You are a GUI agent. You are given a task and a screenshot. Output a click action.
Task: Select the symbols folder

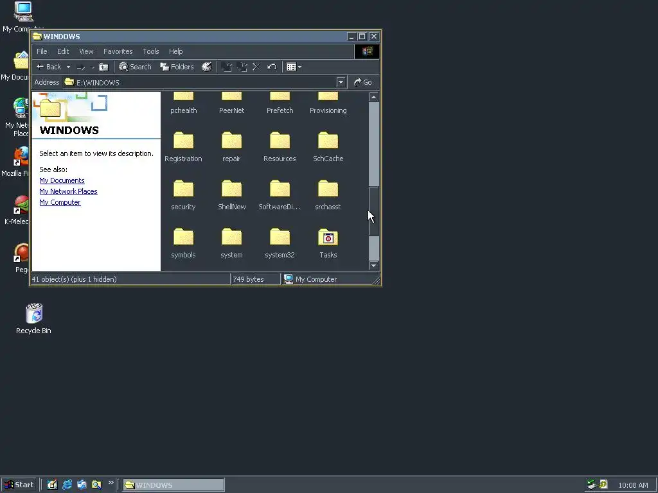(183, 243)
